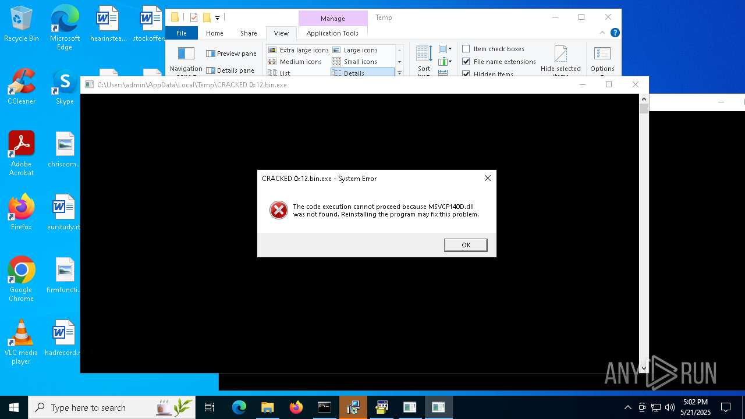Open the Add columns dropdown in ribbon

445,61
